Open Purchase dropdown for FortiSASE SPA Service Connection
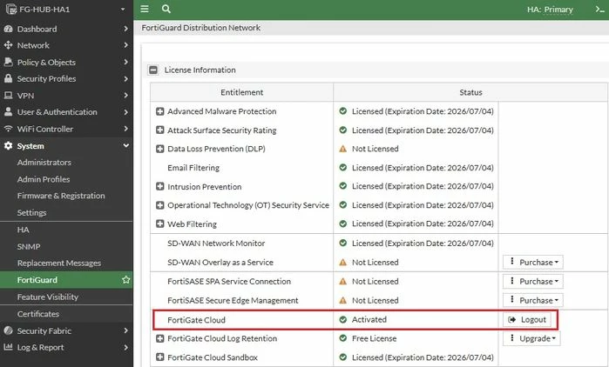 [x=533, y=281]
